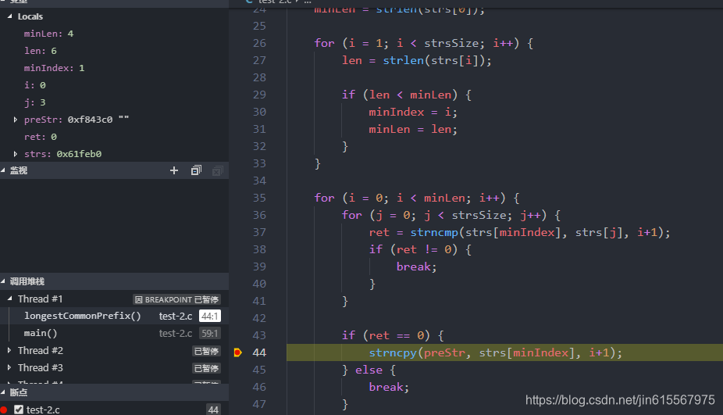Select the main() stack frame
723x415 pixels.
point(114,333)
